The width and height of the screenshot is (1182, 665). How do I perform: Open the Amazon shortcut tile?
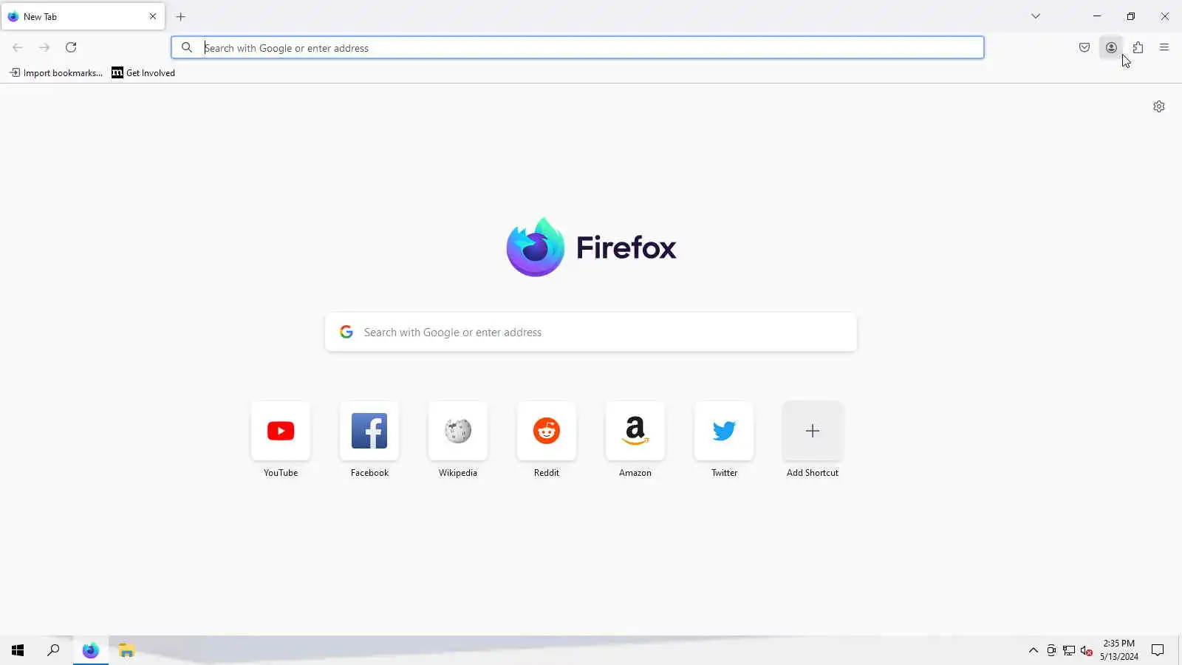(635, 440)
